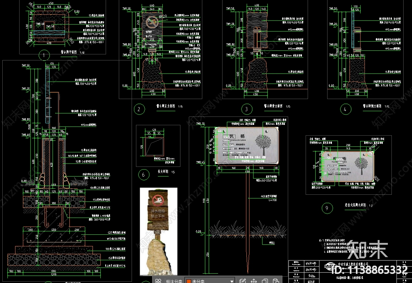Click the circled number 6 detail marker
The image size is (412, 283).
(x=143, y=175)
